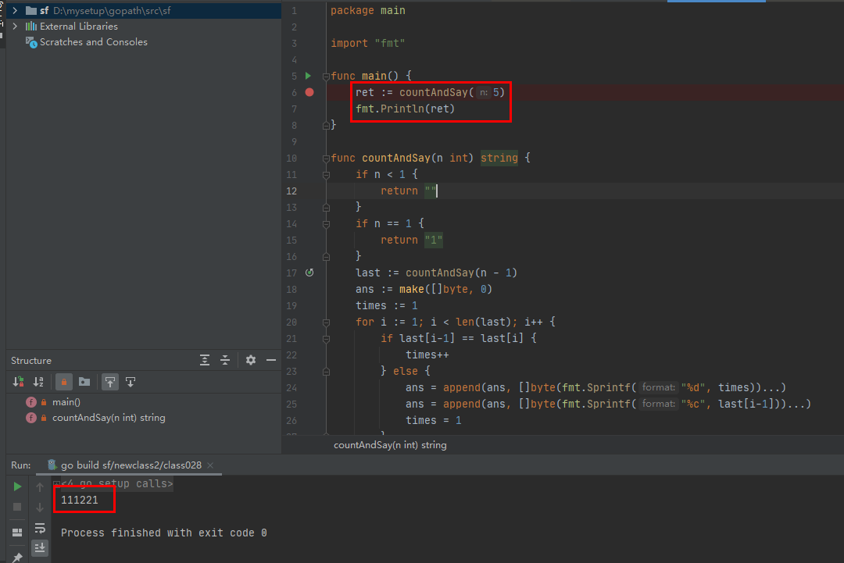
Task: Stop the running process
Action: pyautogui.click(x=17, y=507)
